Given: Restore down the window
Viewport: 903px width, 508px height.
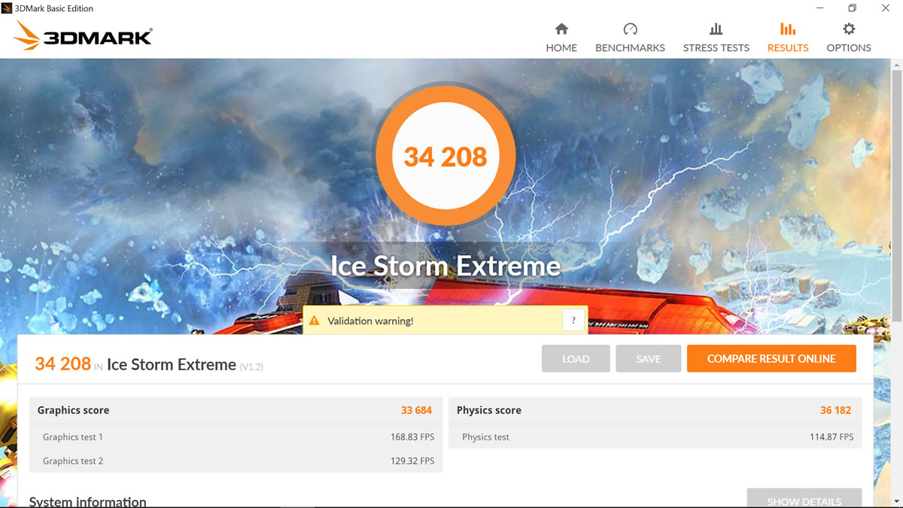Looking at the screenshot, I should point(852,8).
